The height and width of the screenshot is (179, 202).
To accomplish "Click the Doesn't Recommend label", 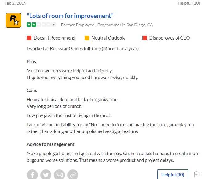I will pos(54,38).
